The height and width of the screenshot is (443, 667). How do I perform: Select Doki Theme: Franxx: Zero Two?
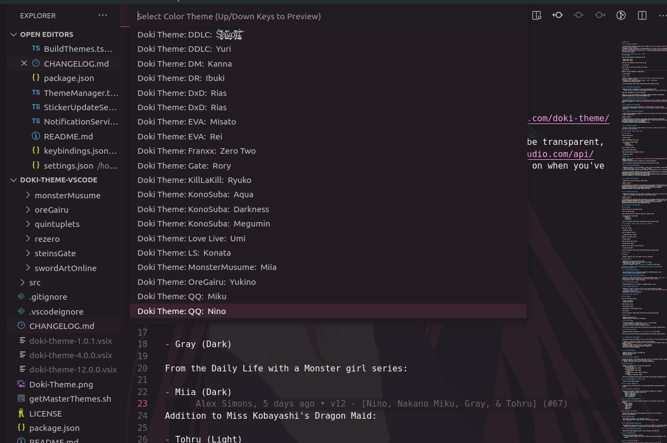coord(328,150)
